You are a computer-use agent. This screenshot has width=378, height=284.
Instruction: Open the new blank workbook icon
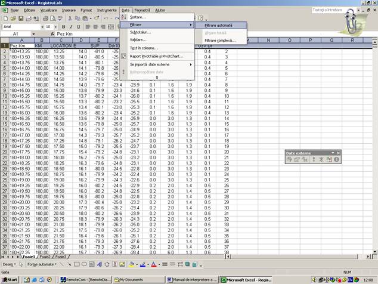tap(5, 18)
